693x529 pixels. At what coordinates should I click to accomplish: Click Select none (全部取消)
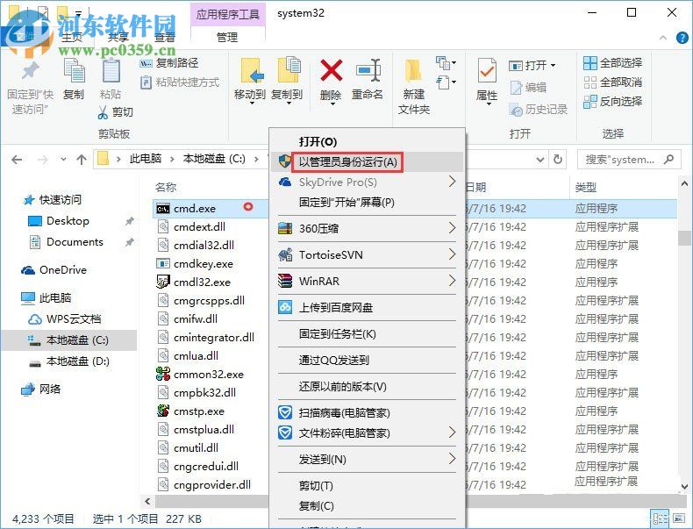pyautogui.click(x=612, y=82)
